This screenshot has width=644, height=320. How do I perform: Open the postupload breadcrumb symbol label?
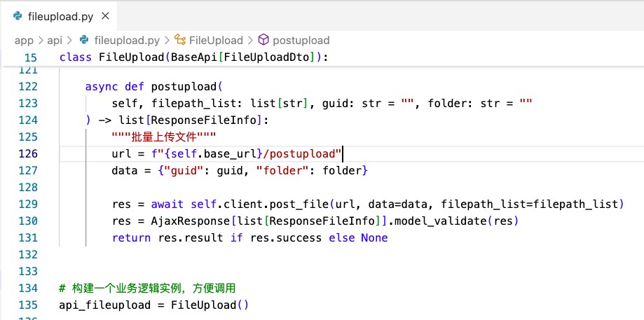301,40
